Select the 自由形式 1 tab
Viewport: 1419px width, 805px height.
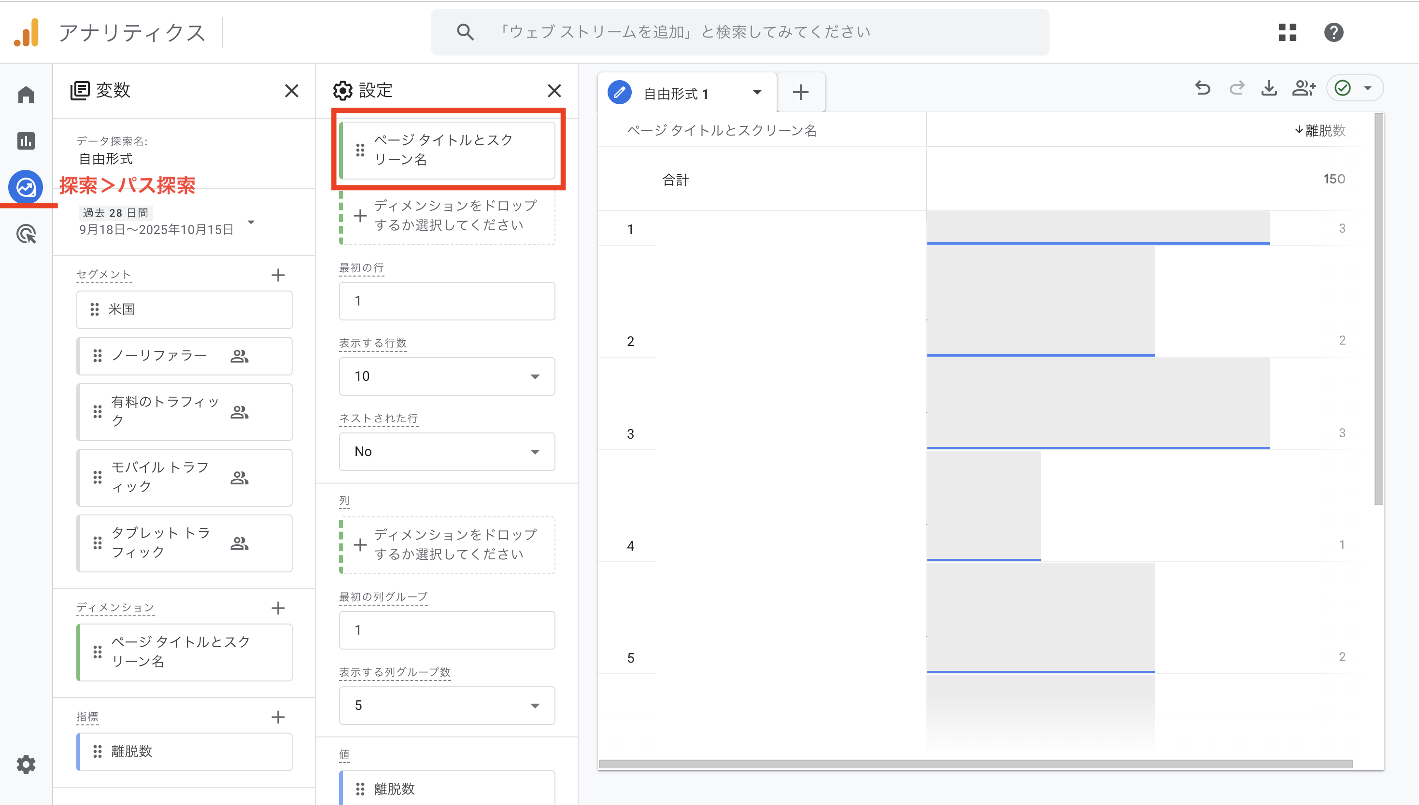(x=676, y=94)
